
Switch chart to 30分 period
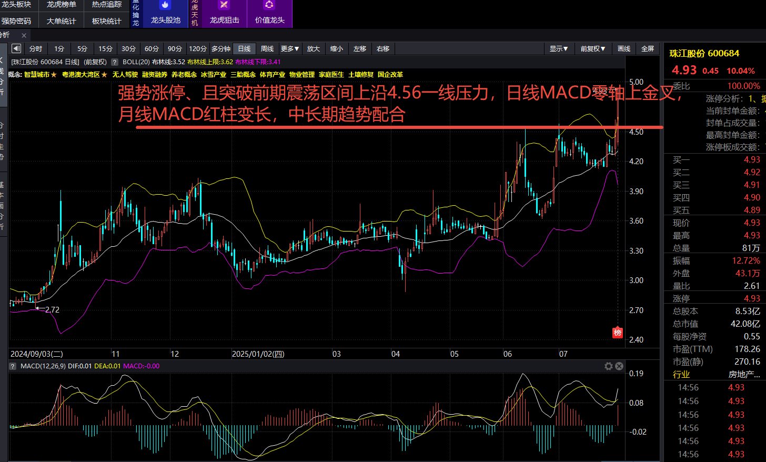(128, 49)
